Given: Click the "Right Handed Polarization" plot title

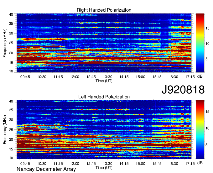Looking at the screenshot, I should click(104, 10).
